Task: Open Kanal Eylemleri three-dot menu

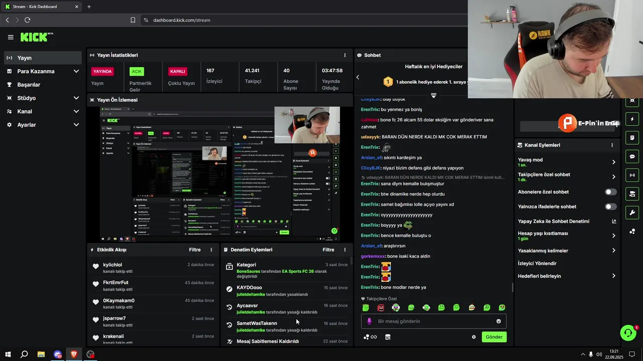Action: point(612,145)
